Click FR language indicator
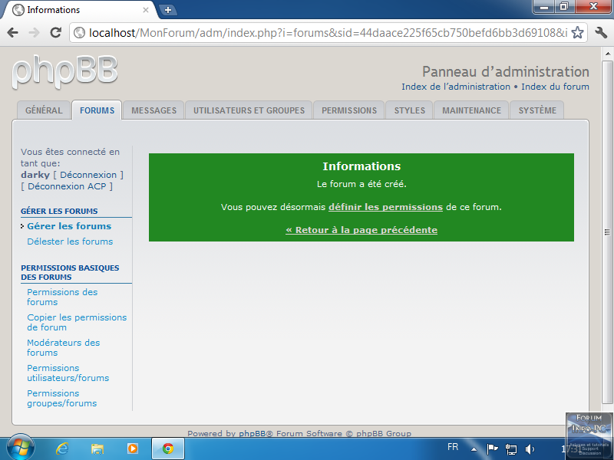Screen dimensions: 614x460 [x=453, y=447]
